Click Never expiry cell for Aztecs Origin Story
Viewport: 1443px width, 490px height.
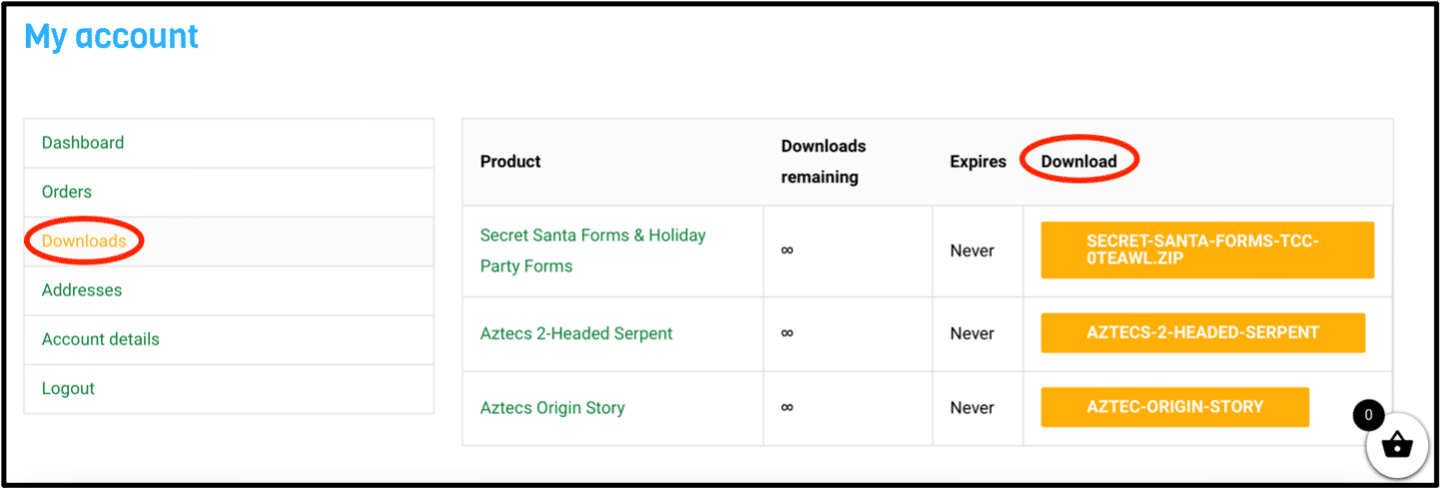tap(972, 408)
